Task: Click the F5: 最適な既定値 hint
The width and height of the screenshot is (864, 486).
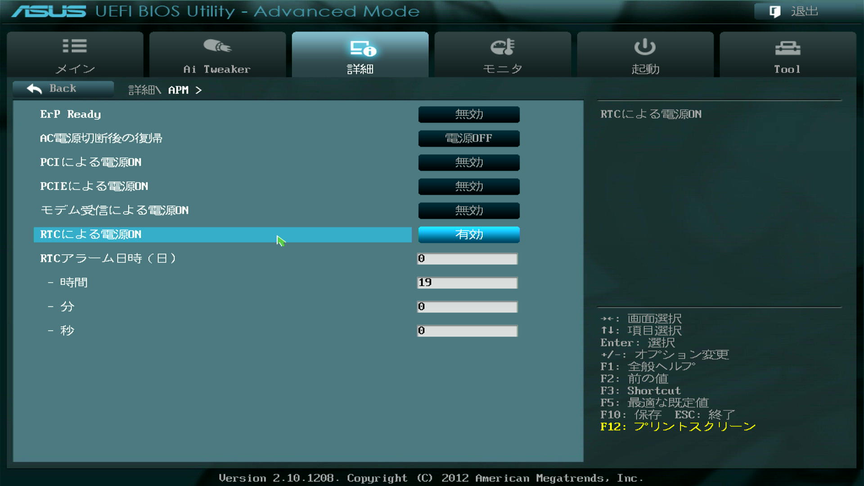Action: (654, 402)
